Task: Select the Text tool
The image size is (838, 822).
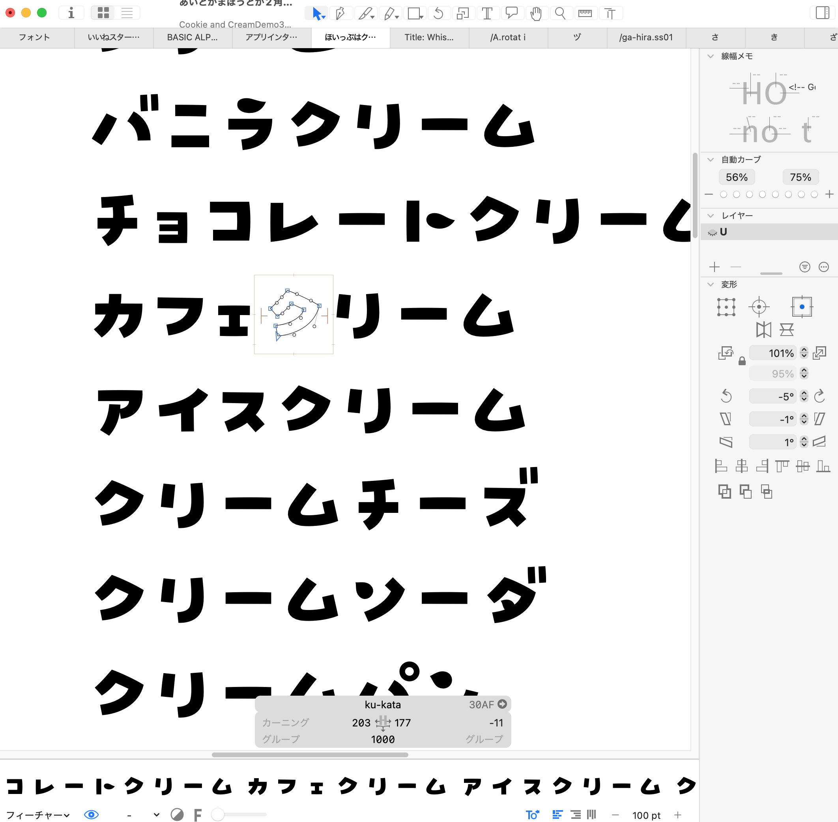Action: click(487, 14)
